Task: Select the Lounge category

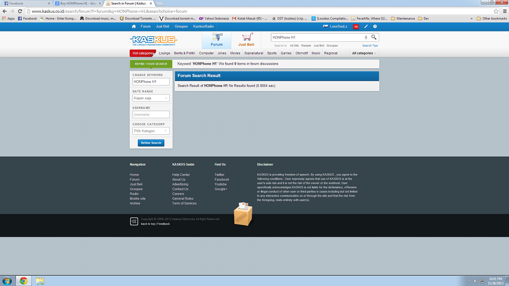Action: coord(164,53)
